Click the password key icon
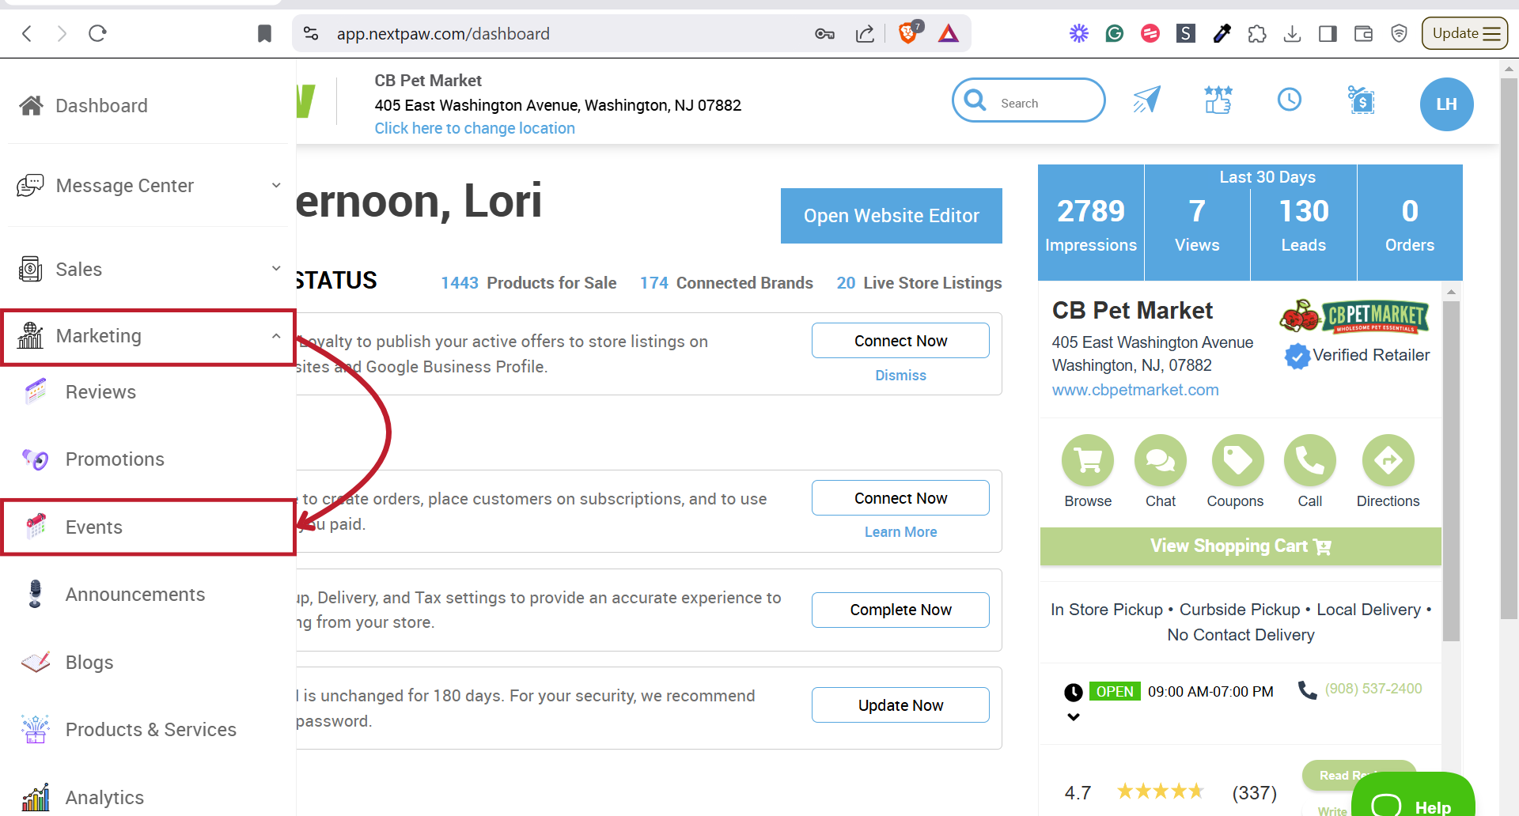 coord(824,33)
